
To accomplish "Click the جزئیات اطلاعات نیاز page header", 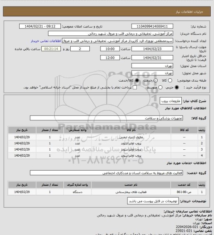I will 189,12.
